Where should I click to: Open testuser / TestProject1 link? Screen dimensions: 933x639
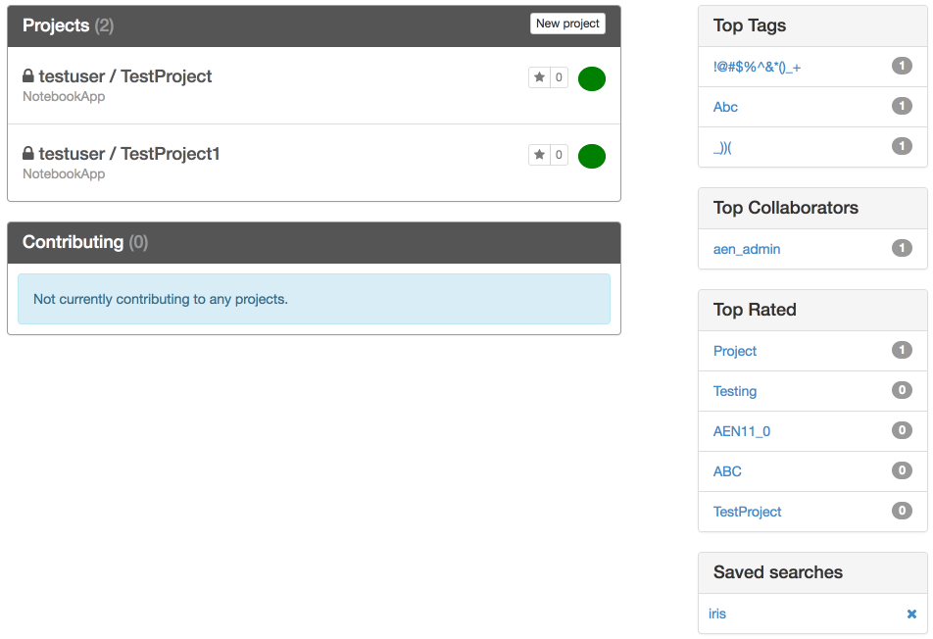click(129, 154)
